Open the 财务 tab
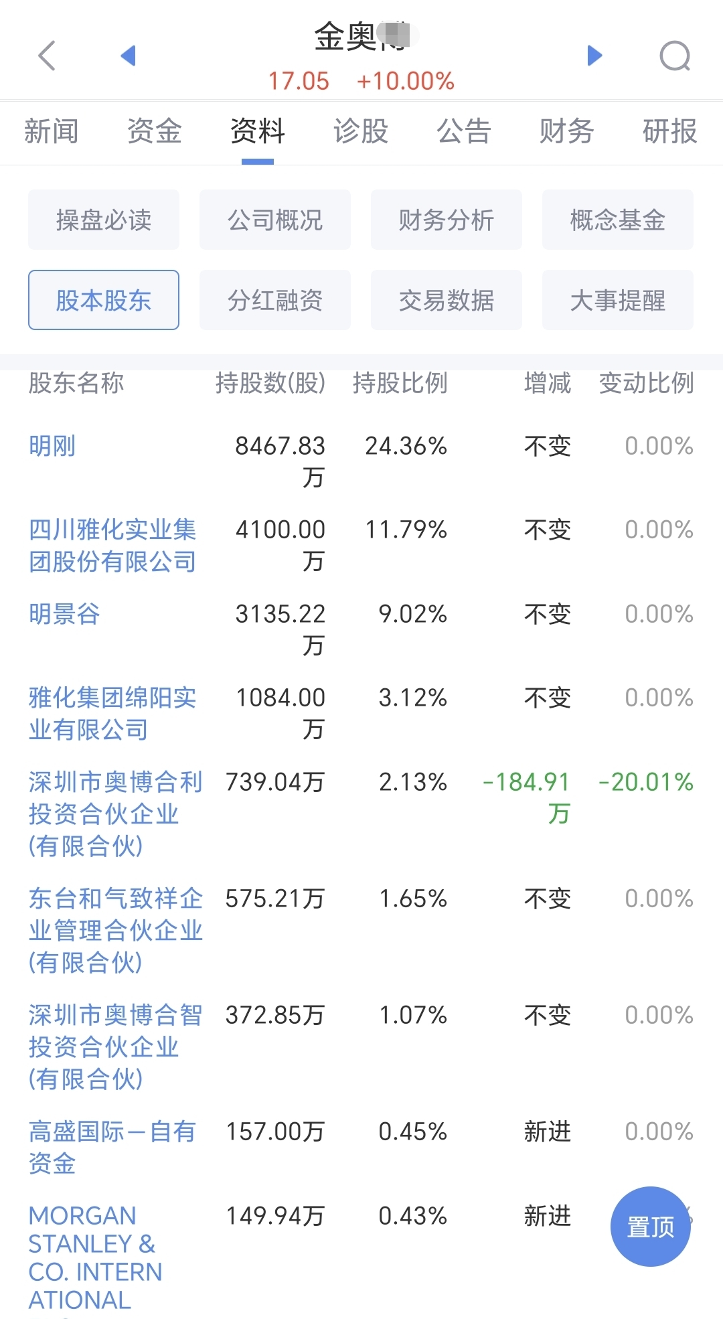723x1319 pixels. click(567, 131)
